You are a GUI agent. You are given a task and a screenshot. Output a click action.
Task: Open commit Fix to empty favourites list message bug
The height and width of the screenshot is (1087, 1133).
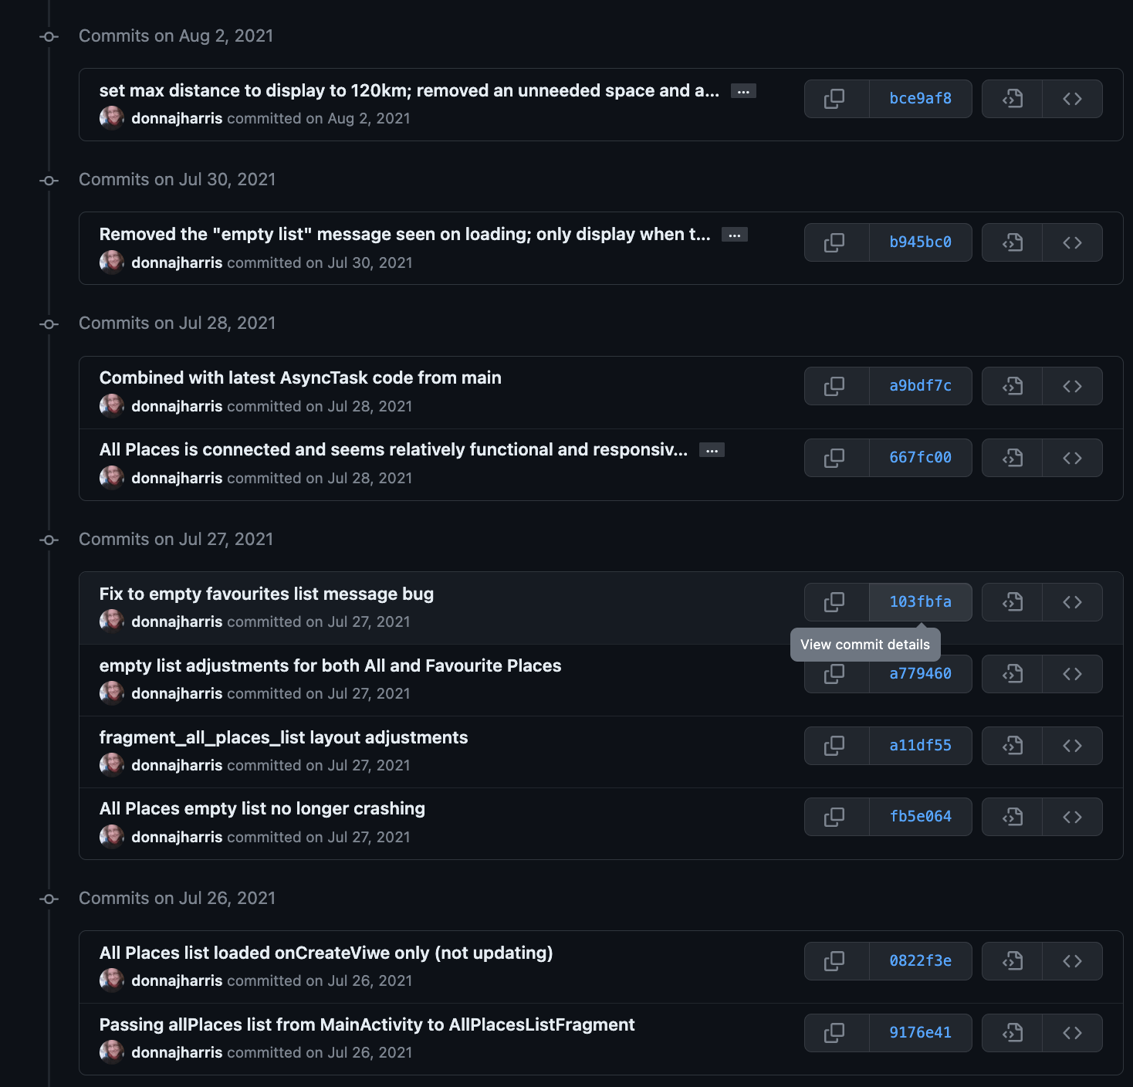tap(266, 594)
